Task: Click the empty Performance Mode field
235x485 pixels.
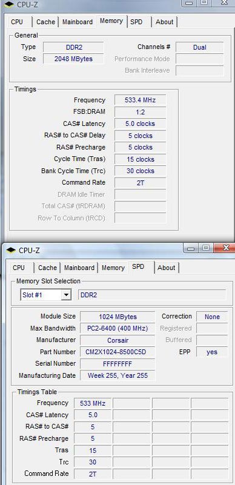Action: pyautogui.click(x=199, y=59)
